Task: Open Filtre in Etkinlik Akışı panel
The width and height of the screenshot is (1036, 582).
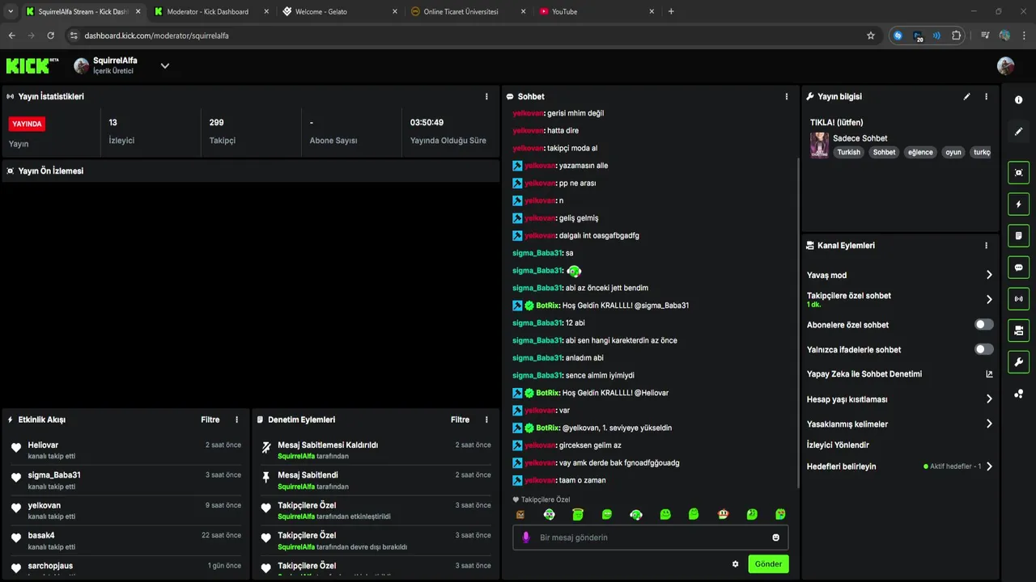Action: point(210,420)
